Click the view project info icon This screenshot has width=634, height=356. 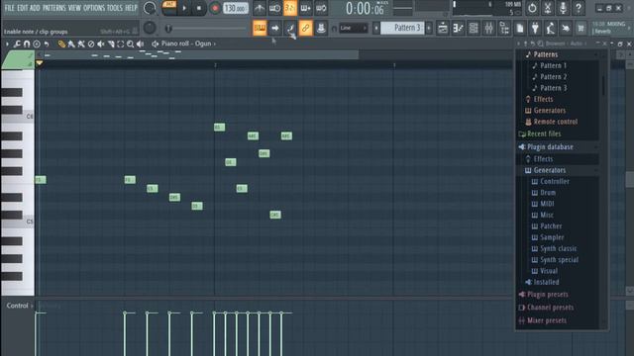click(x=519, y=28)
